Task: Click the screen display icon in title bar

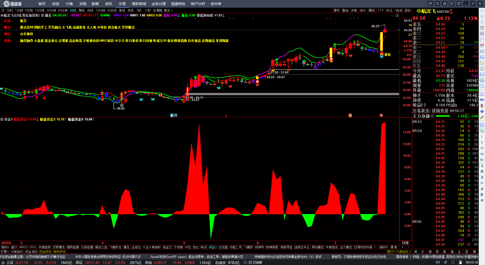Action: [452, 4]
